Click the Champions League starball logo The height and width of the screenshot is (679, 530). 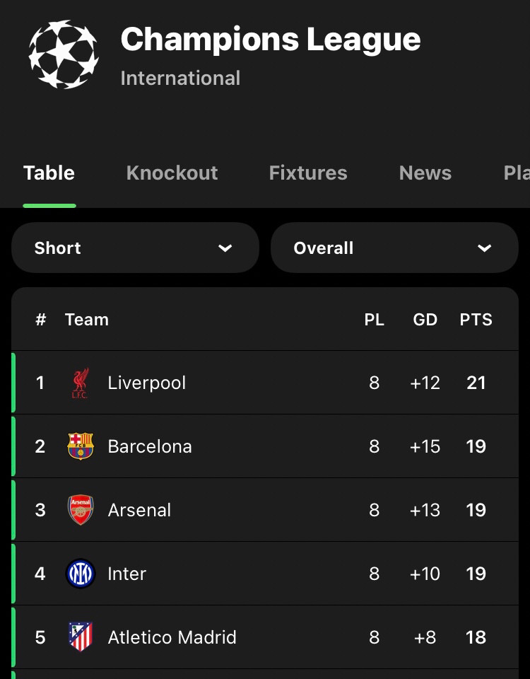point(64,54)
